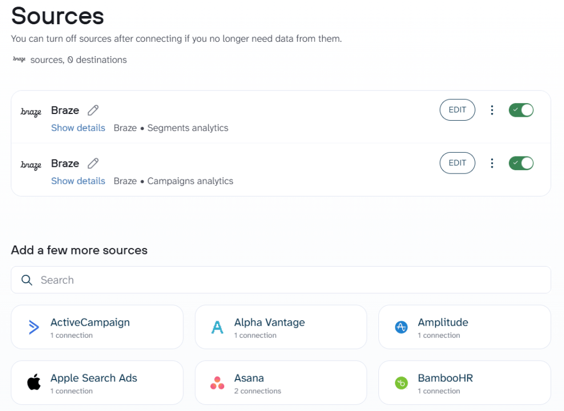Click the ActiveCampaign logo icon
564x411 pixels.
pyautogui.click(x=34, y=327)
